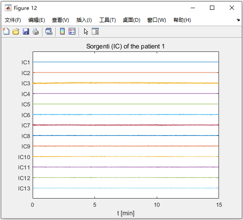Print the figure with the printer icon
Viewport: 243px width, 220px height.
pos(36,31)
